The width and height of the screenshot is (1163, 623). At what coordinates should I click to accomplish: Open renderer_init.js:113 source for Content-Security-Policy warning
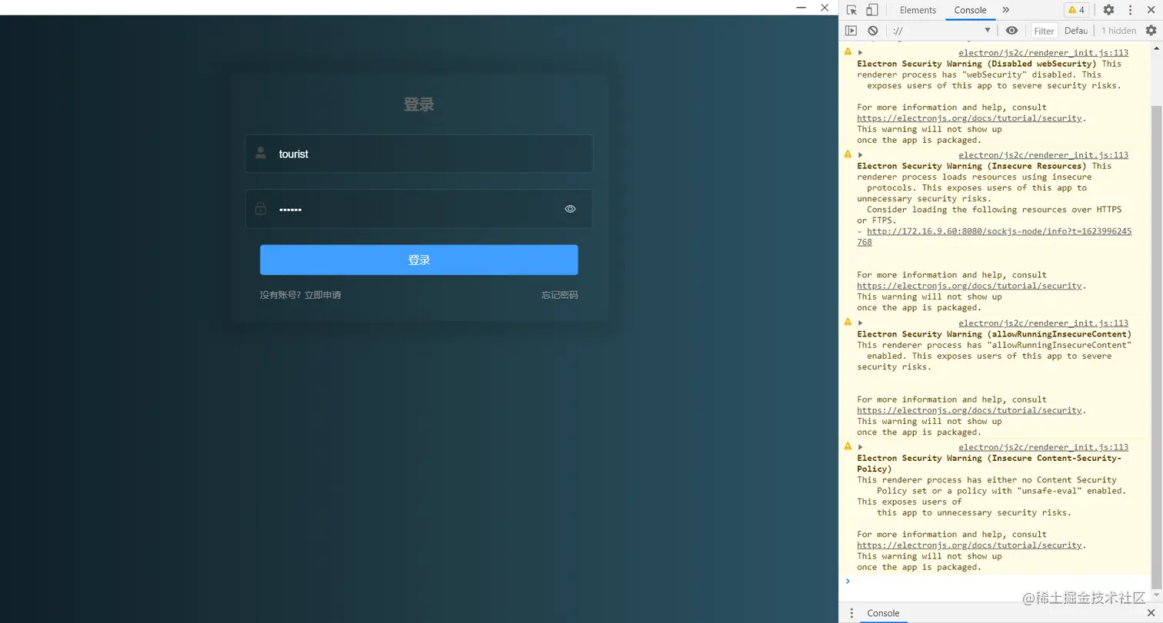tap(1043, 447)
